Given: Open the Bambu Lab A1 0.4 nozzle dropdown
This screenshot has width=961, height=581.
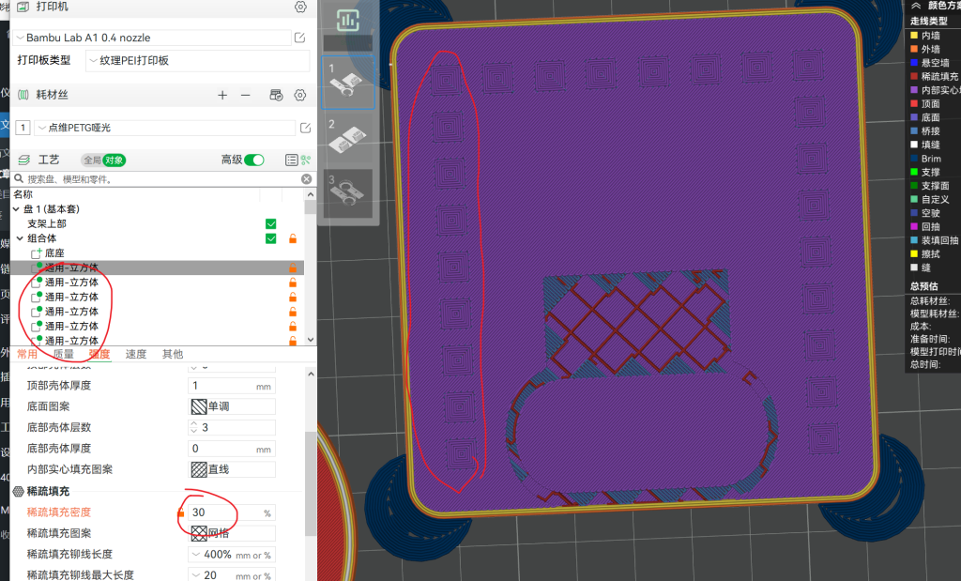Looking at the screenshot, I should [x=152, y=38].
